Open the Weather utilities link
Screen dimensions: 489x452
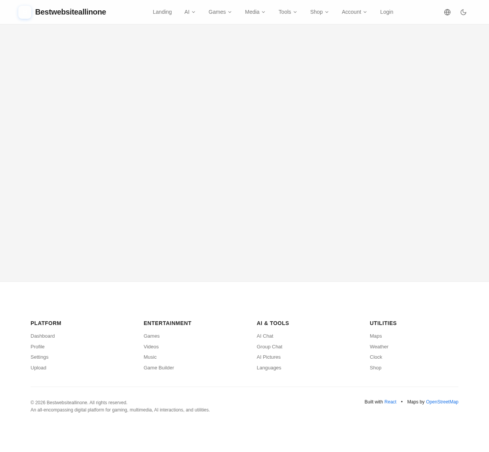(x=379, y=347)
